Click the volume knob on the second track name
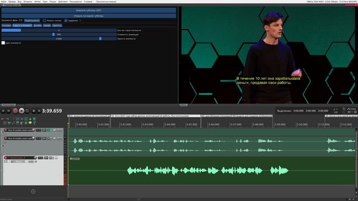Viewport: 358px width, 201px height. [34, 138]
